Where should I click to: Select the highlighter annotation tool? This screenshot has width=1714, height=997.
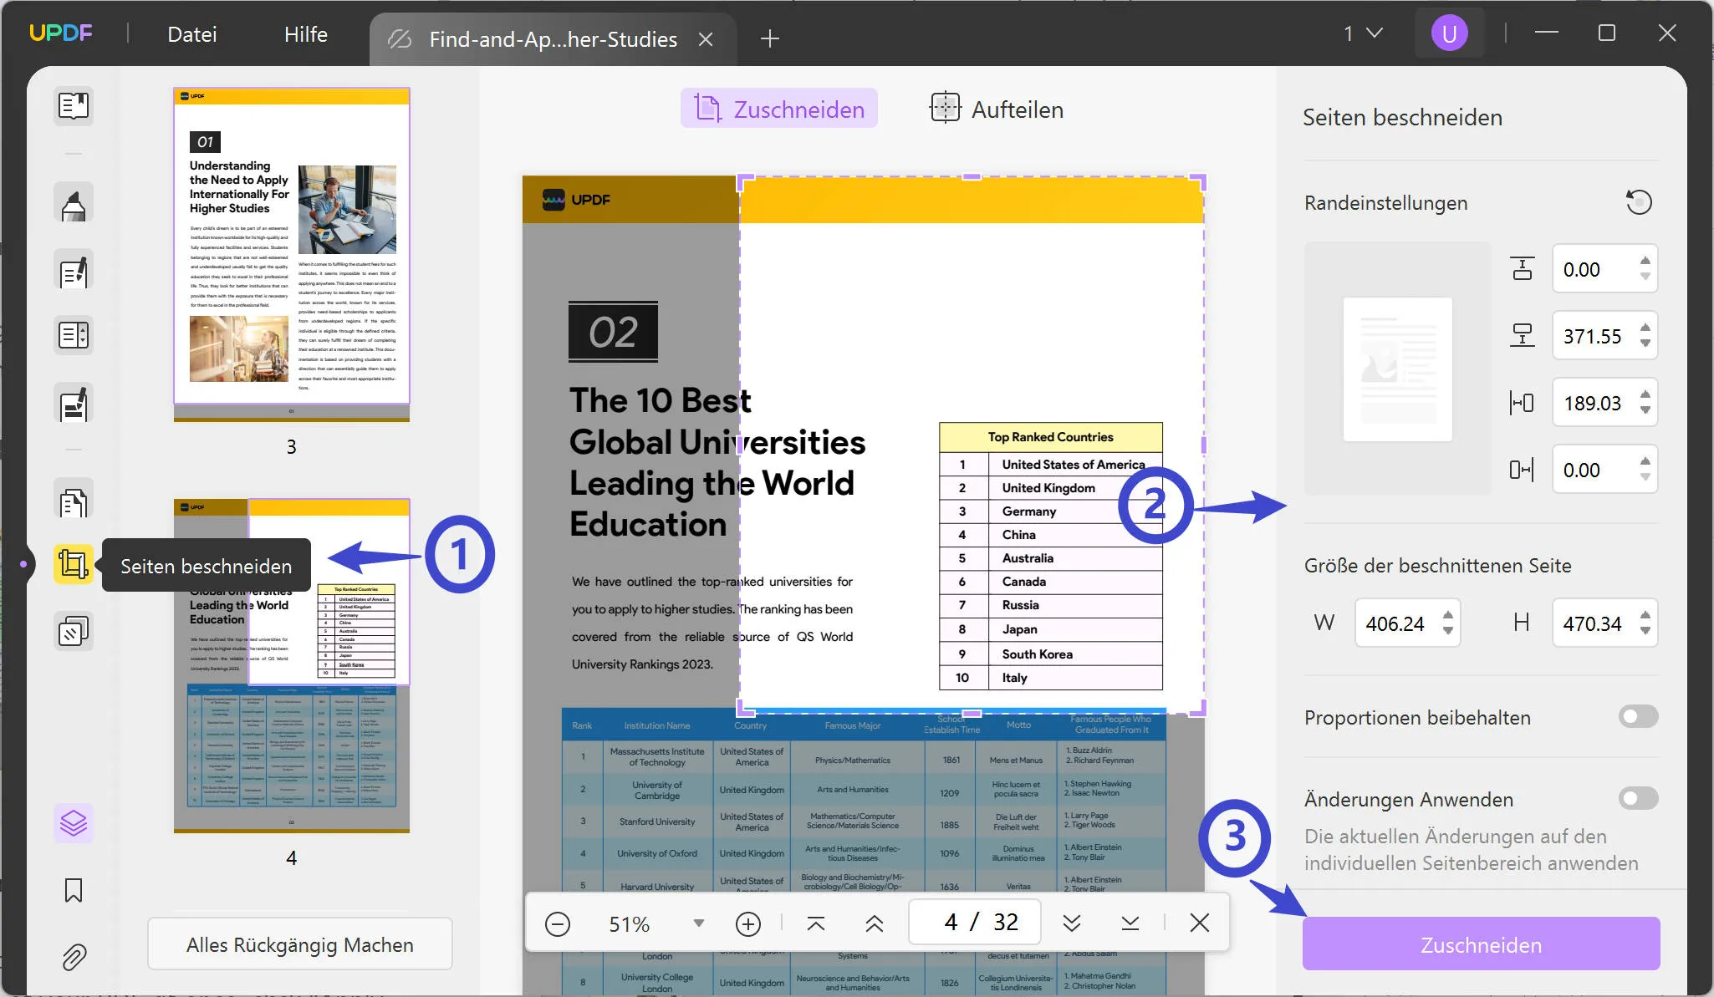[x=74, y=202]
